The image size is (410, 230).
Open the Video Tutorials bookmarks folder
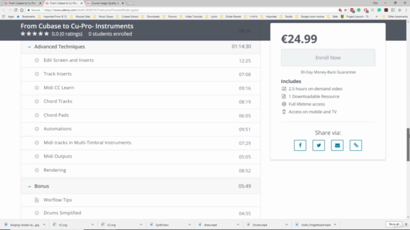click(x=192, y=17)
